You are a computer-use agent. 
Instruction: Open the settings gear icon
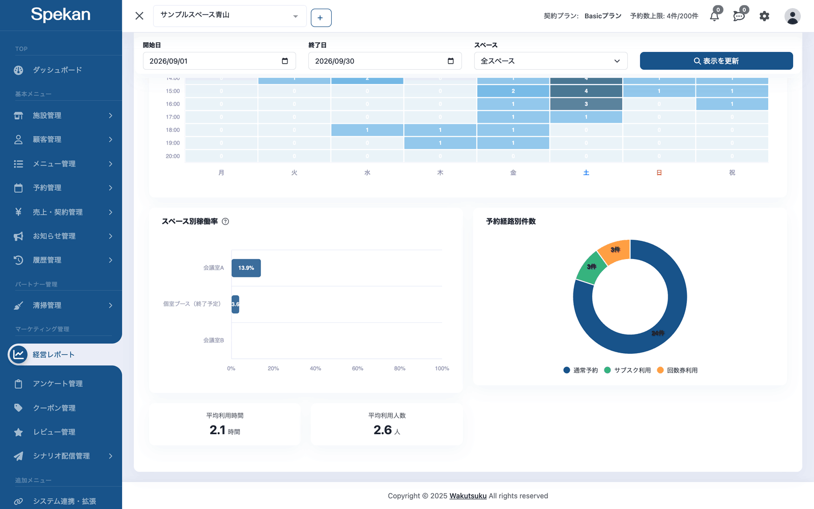click(764, 16)
